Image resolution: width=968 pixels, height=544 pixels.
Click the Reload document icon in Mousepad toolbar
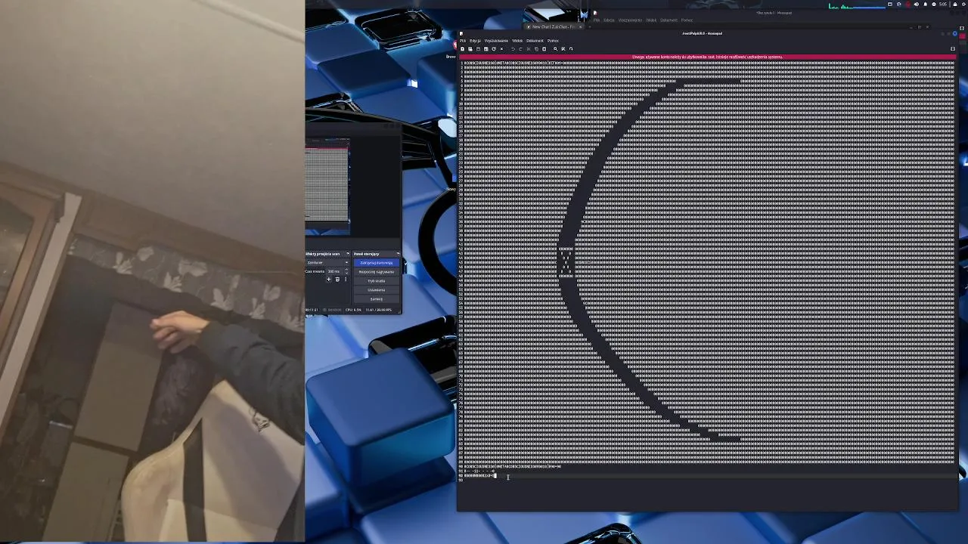click(494, 49)
